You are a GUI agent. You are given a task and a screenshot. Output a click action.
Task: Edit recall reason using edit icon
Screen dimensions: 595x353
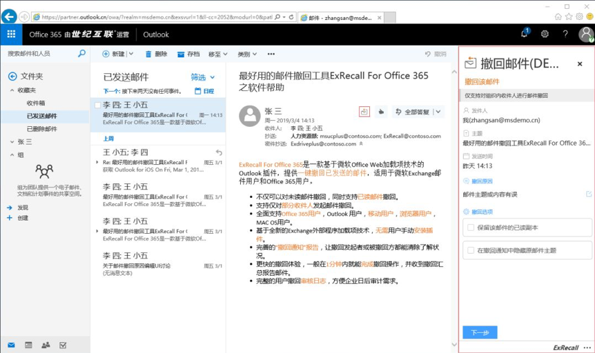589,194
